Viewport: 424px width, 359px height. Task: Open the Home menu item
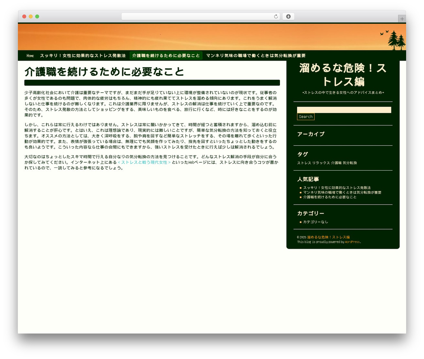30,56
